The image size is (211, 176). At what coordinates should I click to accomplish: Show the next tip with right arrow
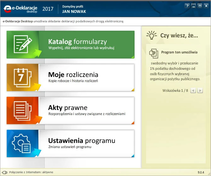(x=200, y=91)
